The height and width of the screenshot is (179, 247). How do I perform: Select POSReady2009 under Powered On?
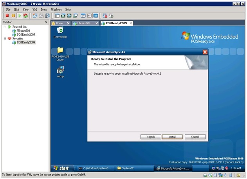coord(26,35)
